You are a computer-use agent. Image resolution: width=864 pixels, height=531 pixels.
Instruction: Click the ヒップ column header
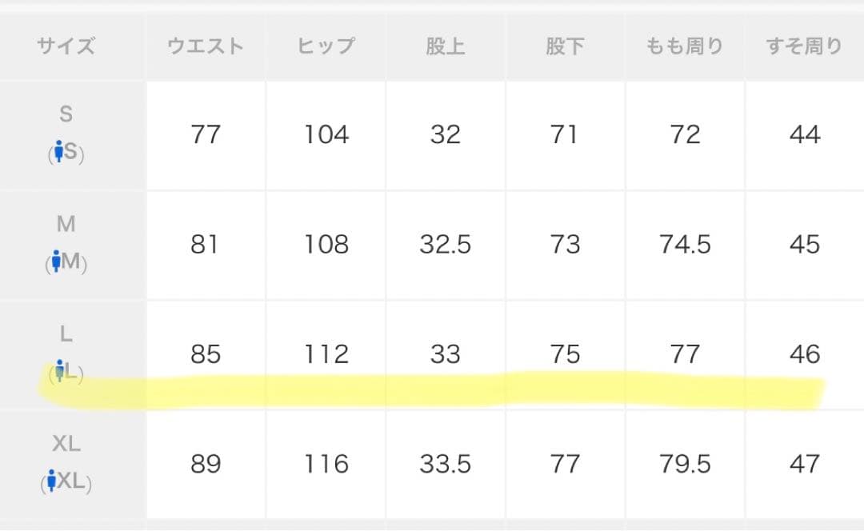pyautogui.click(x=326, y=46)
